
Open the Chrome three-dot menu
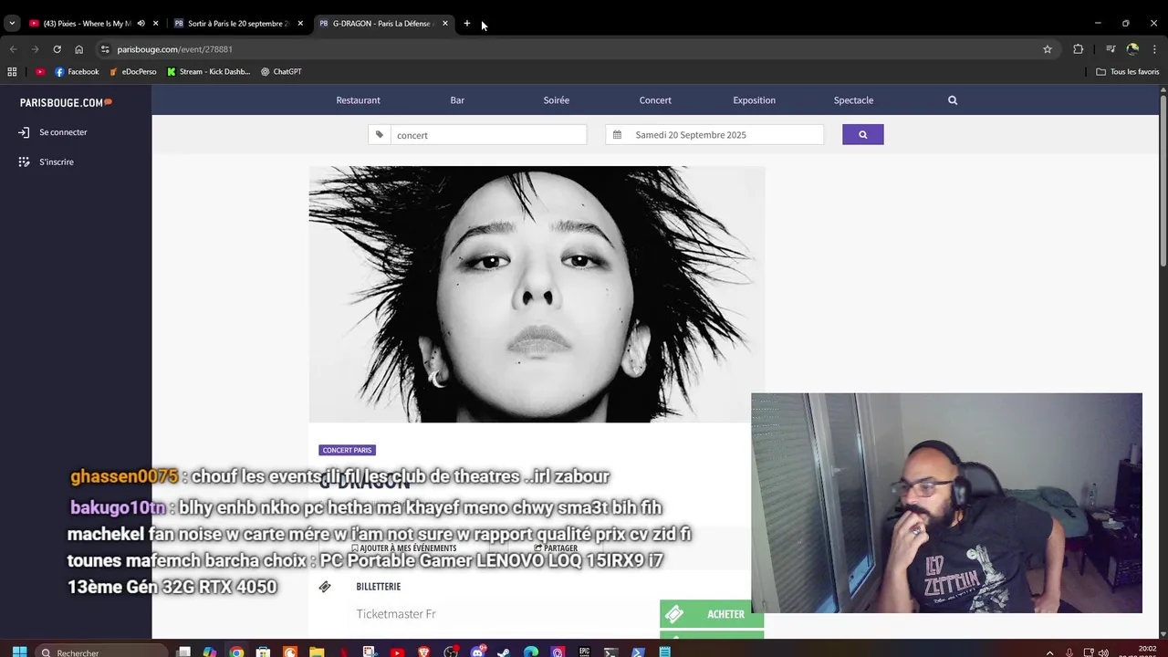point(1154,49)
